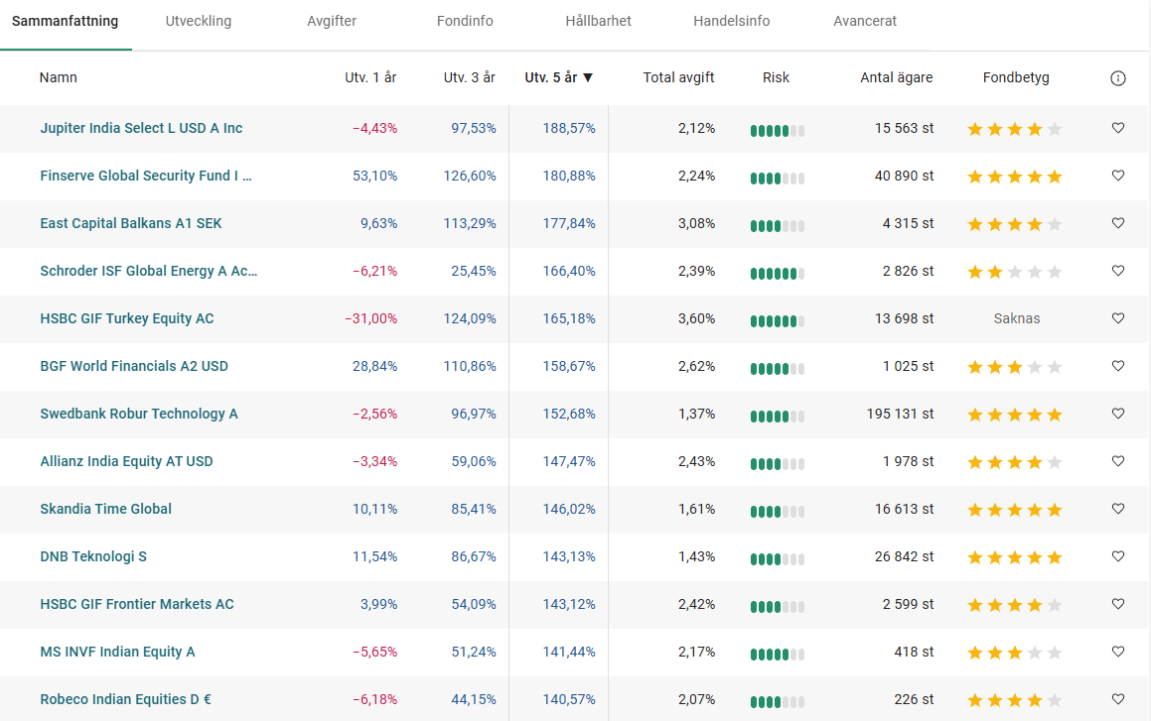
Task: Click star rating of Schroder ISF Global Energy
Action: tap(1015, 272)
